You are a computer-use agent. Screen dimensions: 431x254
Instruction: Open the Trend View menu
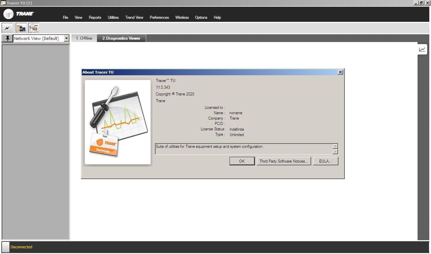(x=134, y=17)
